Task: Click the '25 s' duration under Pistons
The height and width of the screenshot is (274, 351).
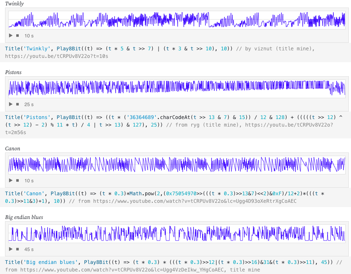Action: coord(29,104)
